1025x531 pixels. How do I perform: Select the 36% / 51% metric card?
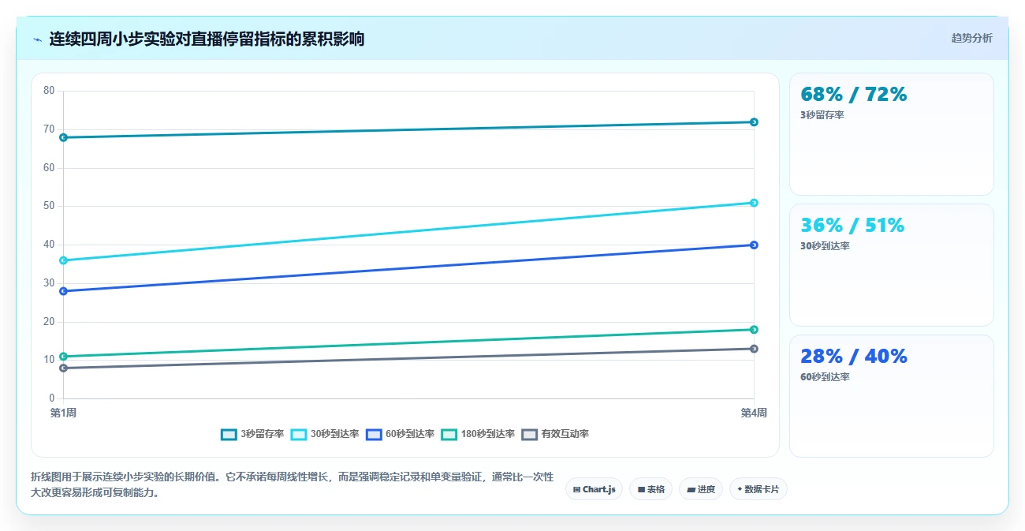891,265
